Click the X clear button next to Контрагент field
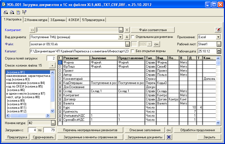The image size is (225, 144). click(127, 30)
